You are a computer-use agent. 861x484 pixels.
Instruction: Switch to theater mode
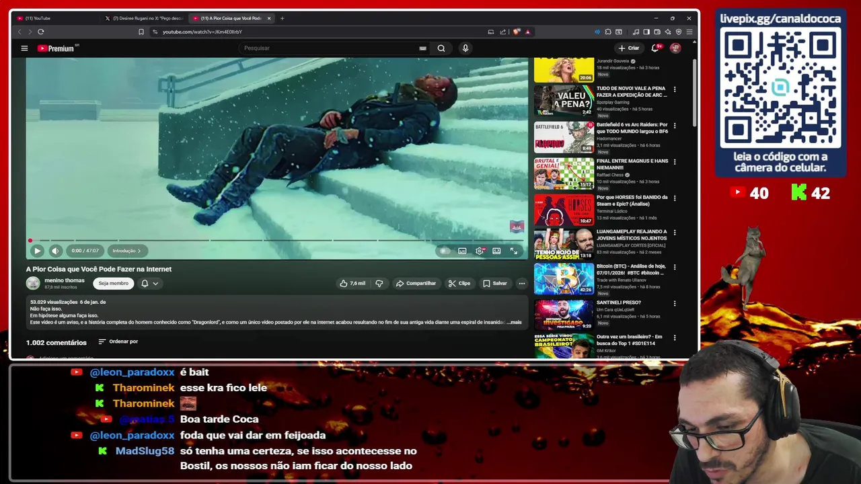496,251
